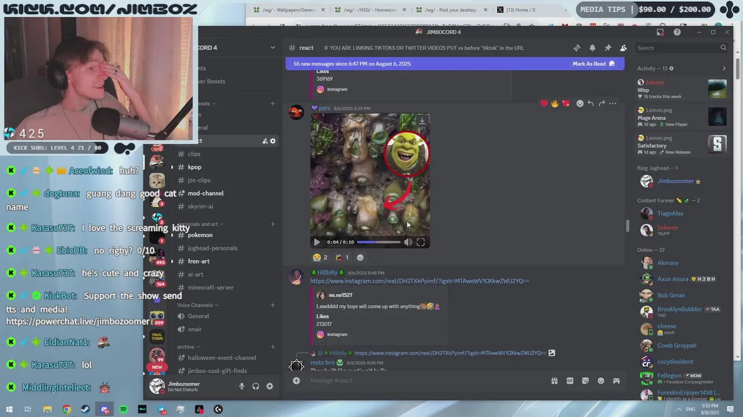
Task: Open Activity settings gear
Action: point(672,68)
